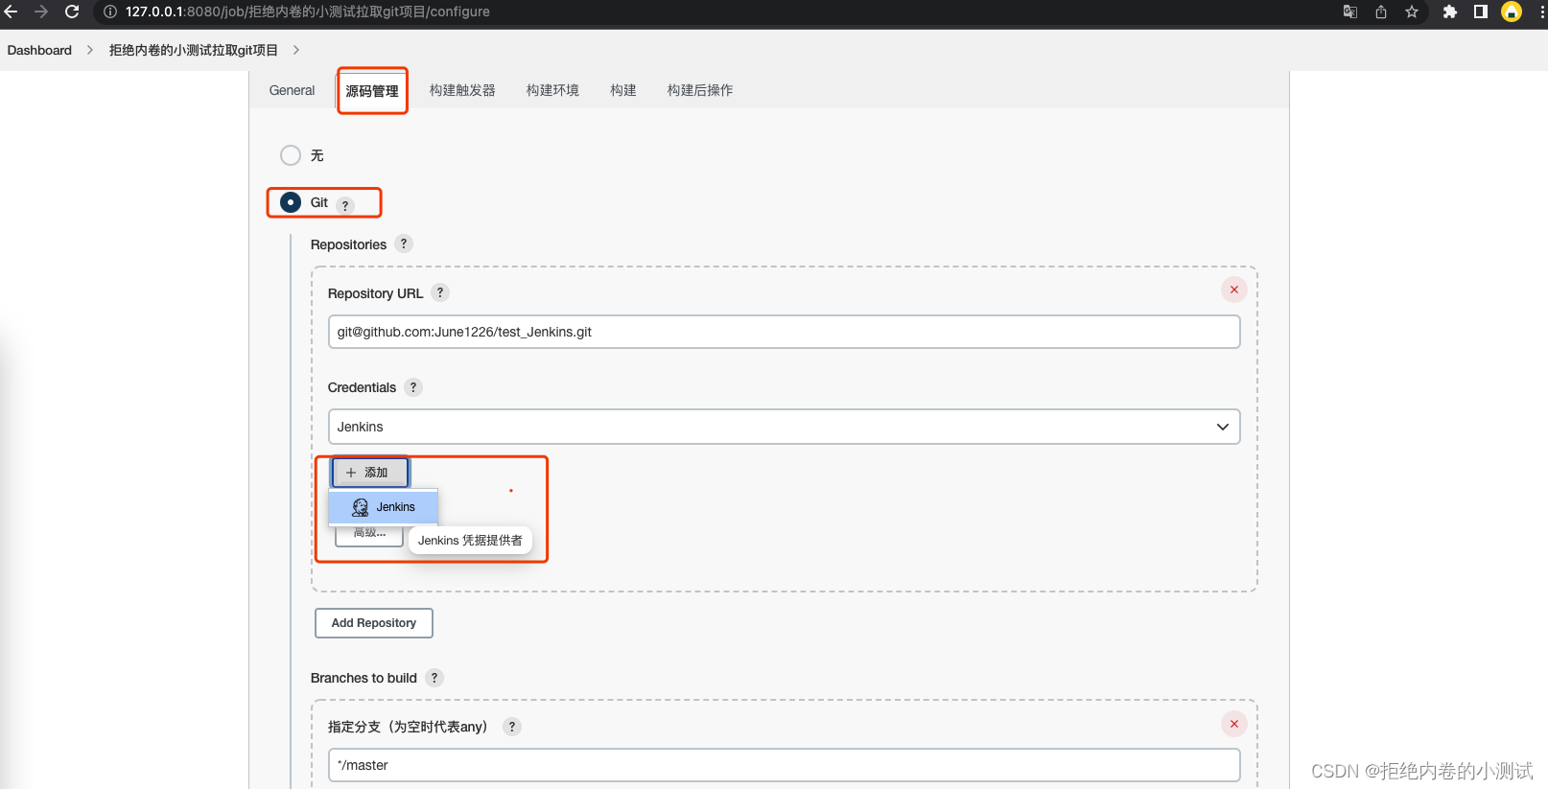Click the translate page icon
The image size is (1548, 789).
pos(1350,12)
